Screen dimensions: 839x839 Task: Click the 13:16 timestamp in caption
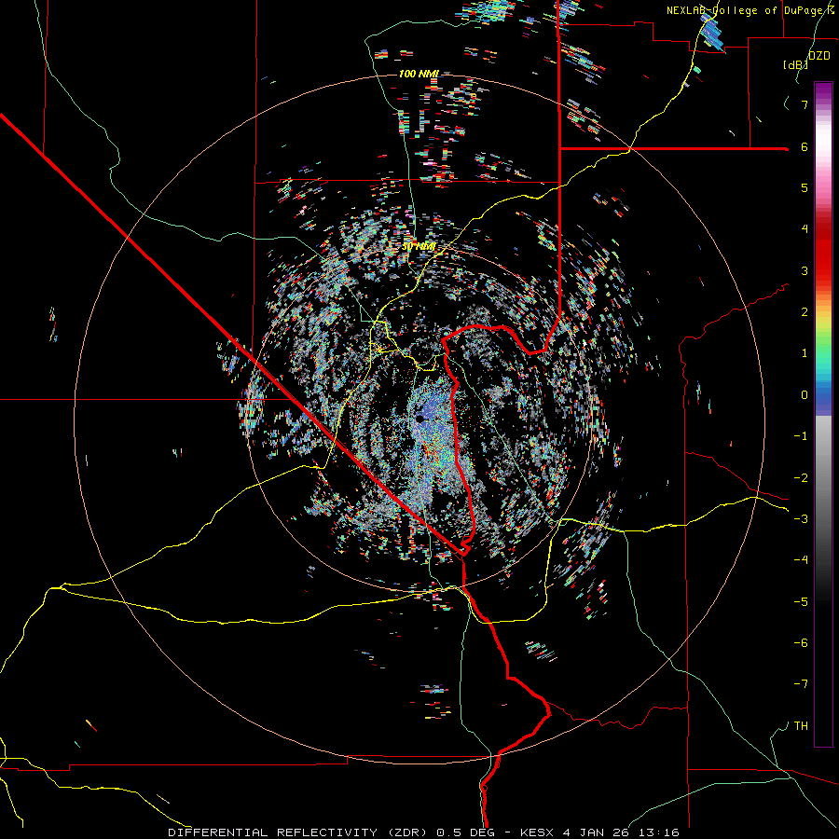[x=661, y=832]
